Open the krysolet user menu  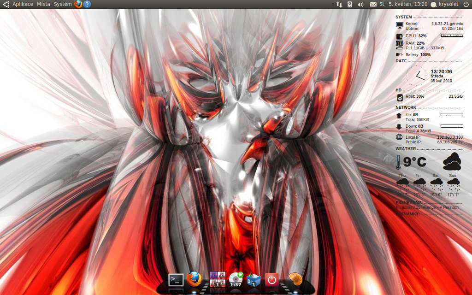pos(445,4)
